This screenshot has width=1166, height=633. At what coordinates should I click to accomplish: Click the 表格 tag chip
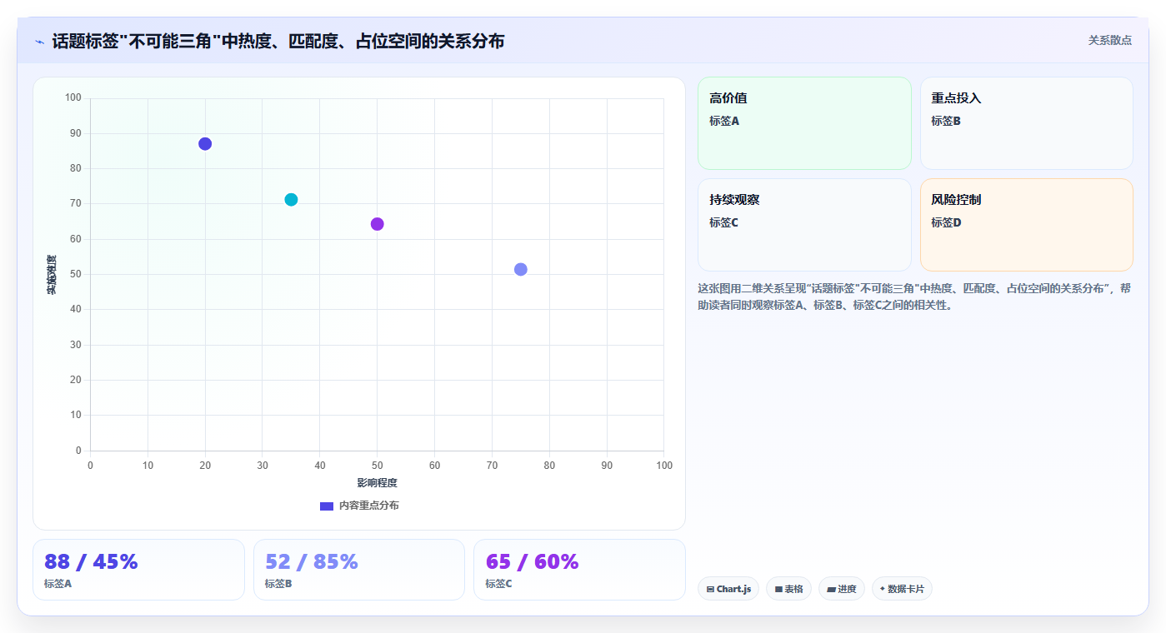(788, 589)
